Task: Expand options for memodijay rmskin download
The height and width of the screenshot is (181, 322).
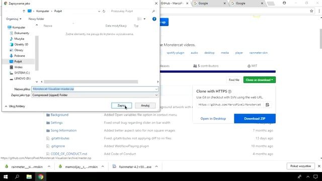Action: click(103, 166)
